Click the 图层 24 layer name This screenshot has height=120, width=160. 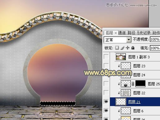[x=139, y=75]
